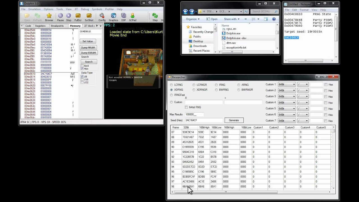This screenshot has height=202, width=359.
Task: Toggle the Ascii checkbox in Dolphin search
Action: (x=82, y=66)
